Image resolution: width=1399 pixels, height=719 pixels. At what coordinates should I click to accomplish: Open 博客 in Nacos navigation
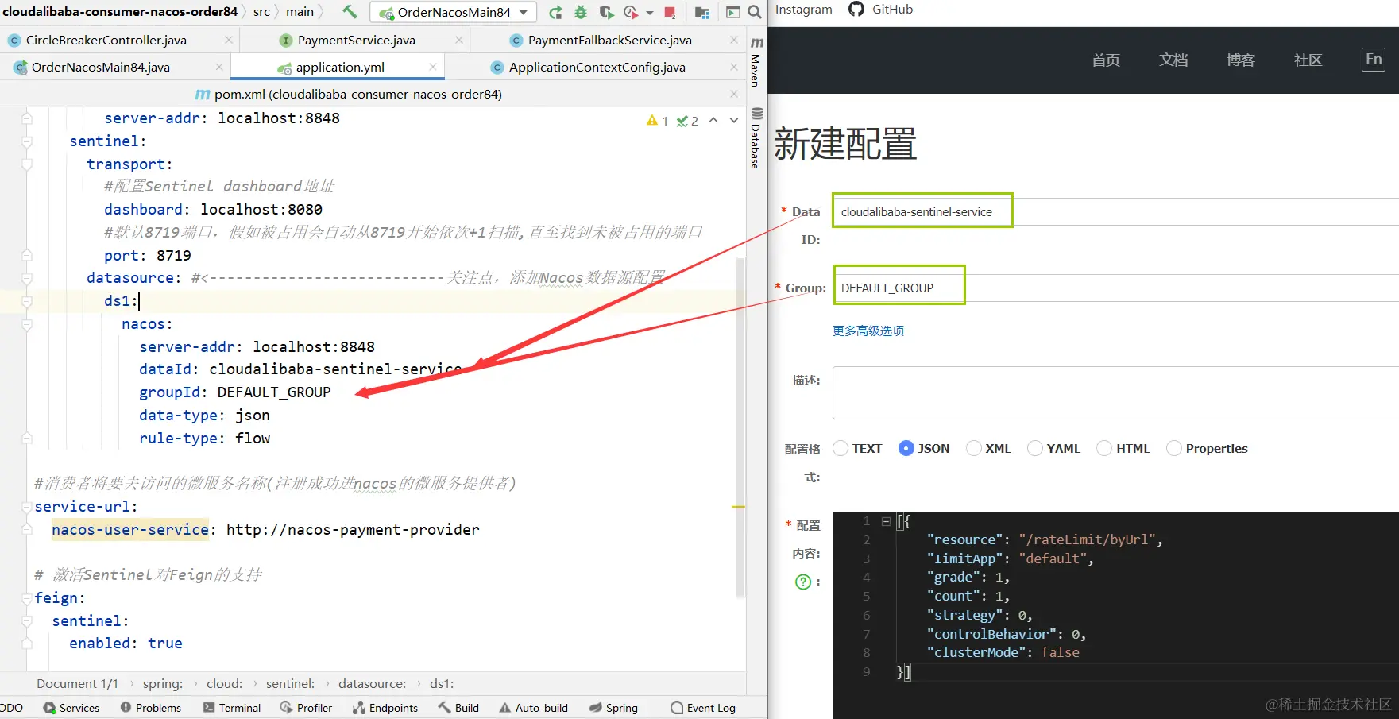tap(1240, 60)
